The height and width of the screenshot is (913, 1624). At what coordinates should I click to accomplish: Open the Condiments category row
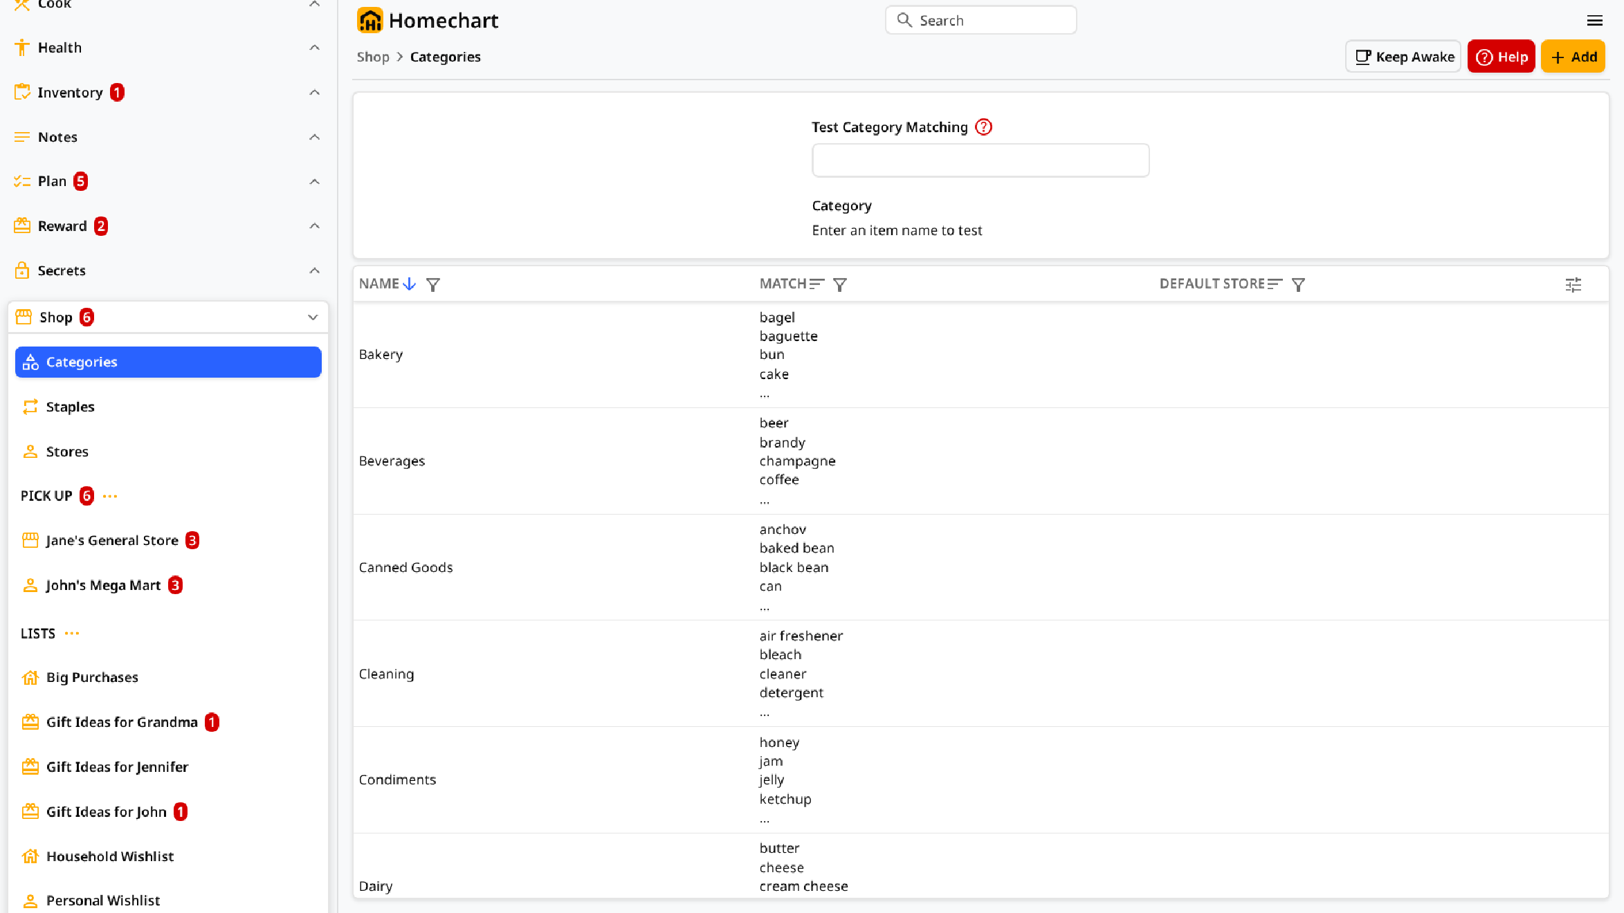point(980,780)
